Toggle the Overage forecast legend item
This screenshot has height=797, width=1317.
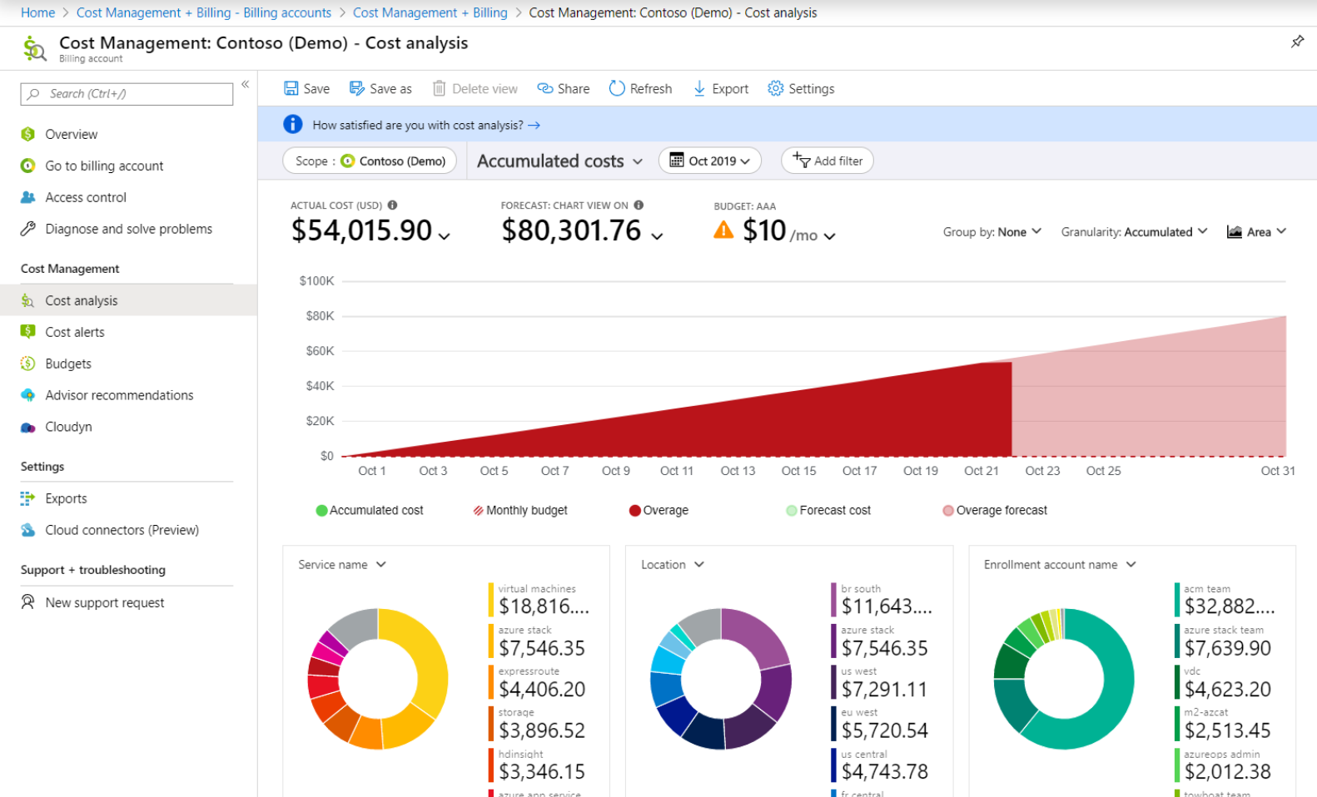click(995, 511)
